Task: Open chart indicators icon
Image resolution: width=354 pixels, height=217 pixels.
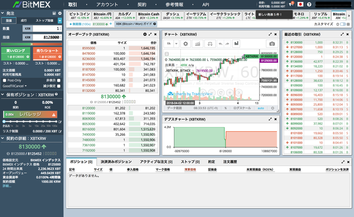Action: pyautogui.click(x=198, y=43)
